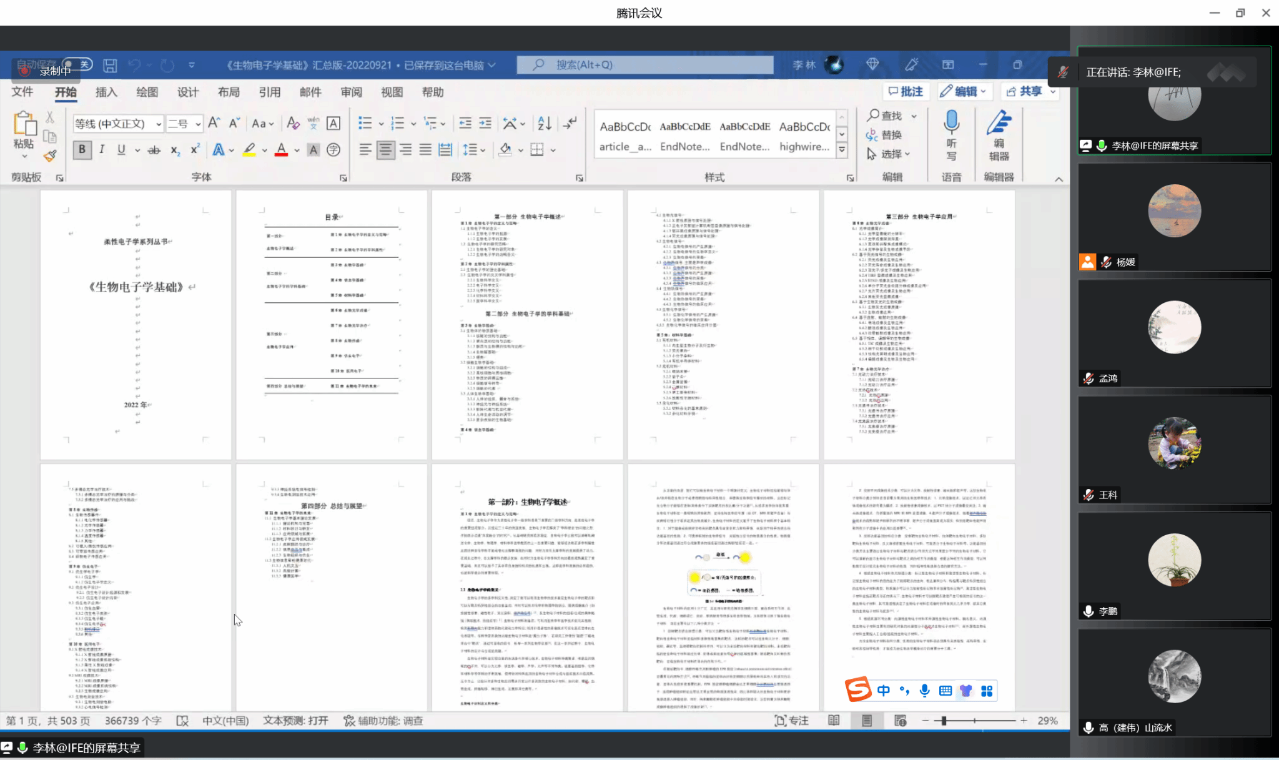Click the Save disk icon
Viewport: 1279px width, 760px height.
pos(111,66)
